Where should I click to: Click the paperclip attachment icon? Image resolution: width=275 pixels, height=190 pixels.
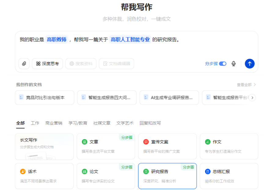pos(24,64)
